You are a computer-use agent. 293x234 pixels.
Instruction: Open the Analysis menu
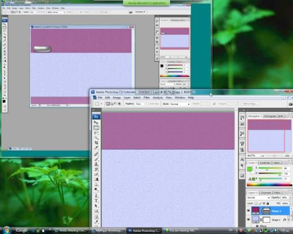click(x=157, y=98)
